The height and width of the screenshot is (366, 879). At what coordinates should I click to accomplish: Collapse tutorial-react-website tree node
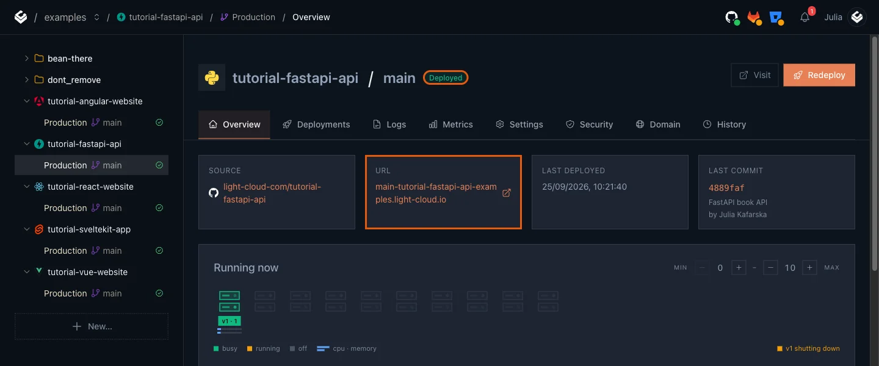(26, 187)
